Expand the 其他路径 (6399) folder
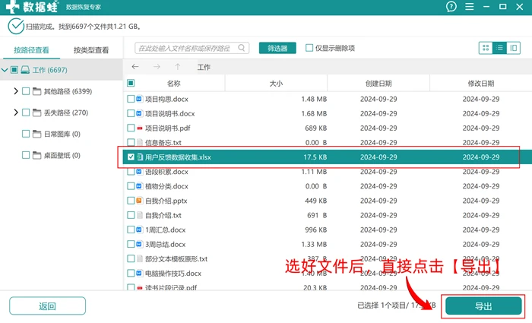This screenshot has width=532, height=323. pos(16,91)
